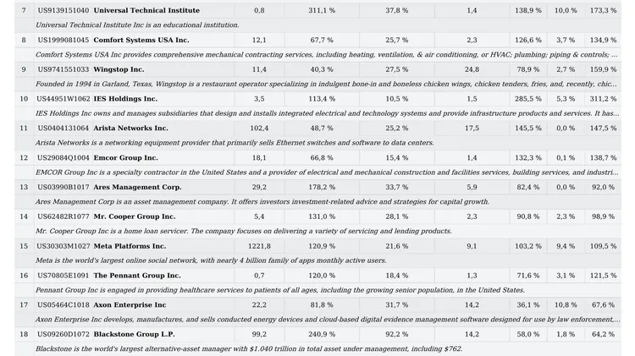The height and width of the screenshot is (356, 635).
Task: Click Meta Platforms ISIN US30303M1027
Action: (x=63, y=246)
